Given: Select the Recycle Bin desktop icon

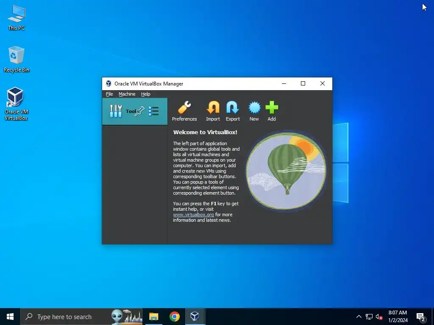Looking at the screenshot, I should coord(17,59).
